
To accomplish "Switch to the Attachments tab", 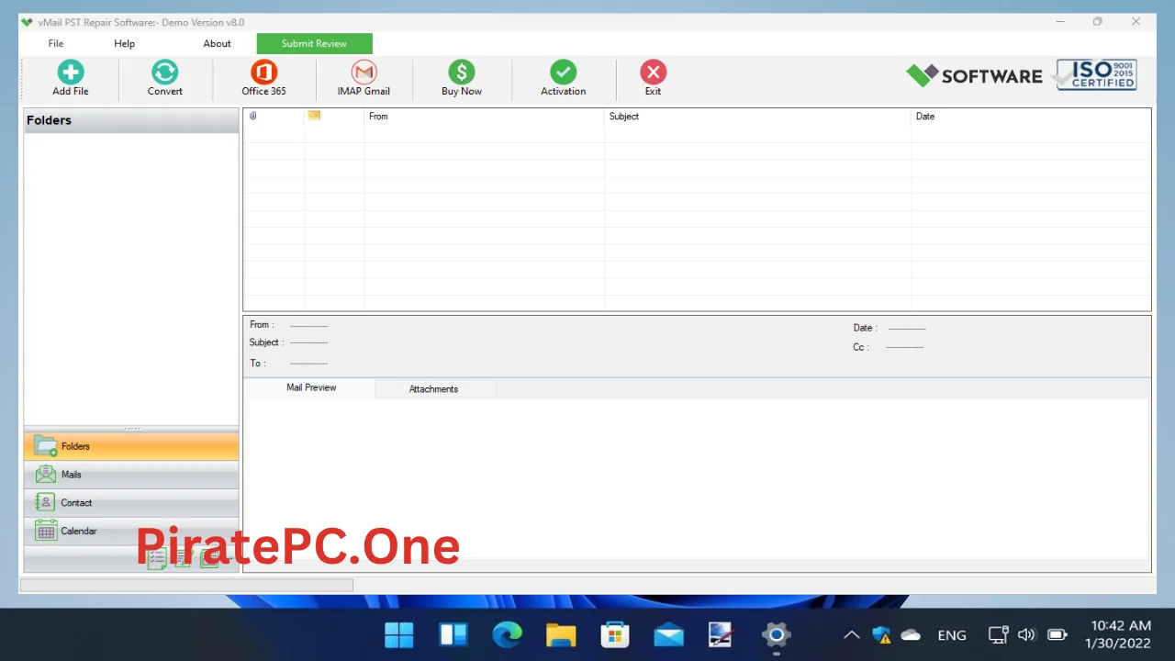I will pyautogui.click(x=433, y=389).
